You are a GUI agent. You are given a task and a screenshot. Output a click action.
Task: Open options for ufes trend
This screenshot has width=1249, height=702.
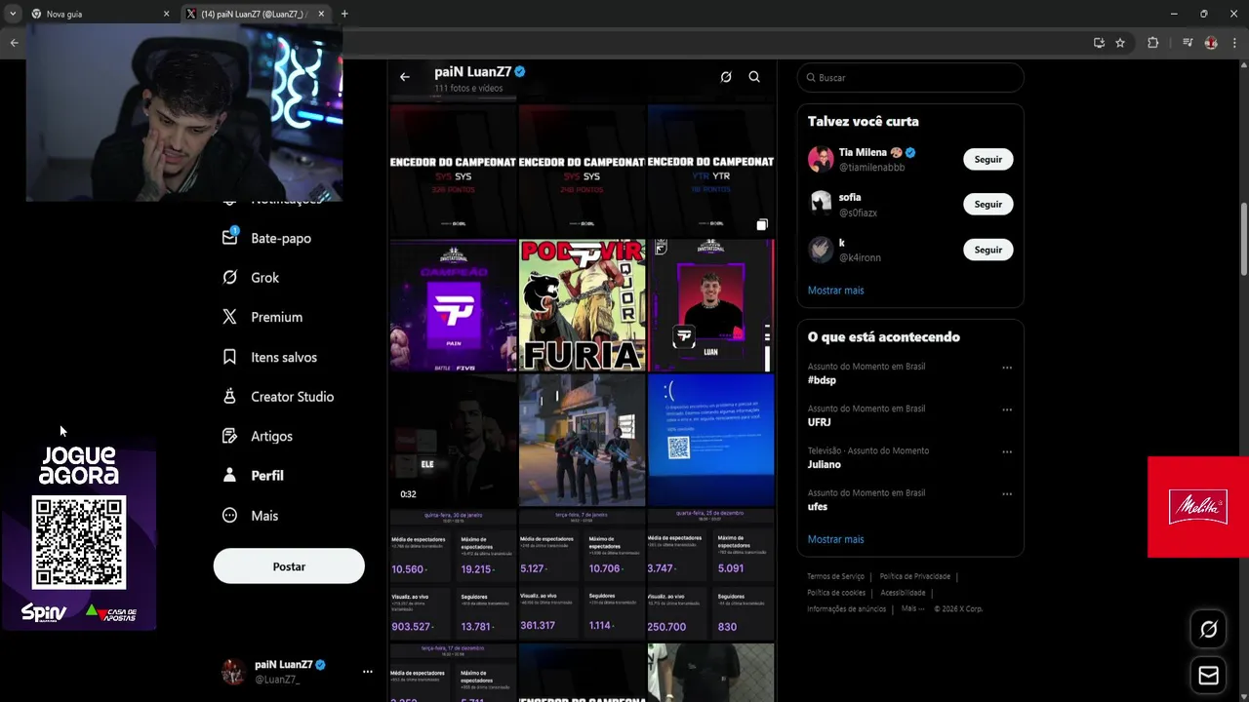[1007, 494]
